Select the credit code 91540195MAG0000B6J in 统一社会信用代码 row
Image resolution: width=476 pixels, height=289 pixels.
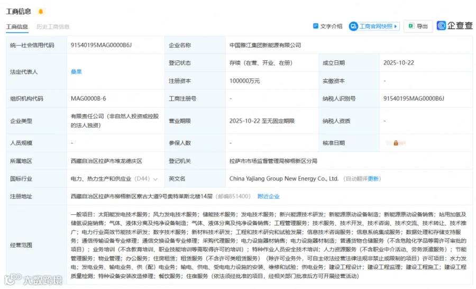click(x=101, y=45)
